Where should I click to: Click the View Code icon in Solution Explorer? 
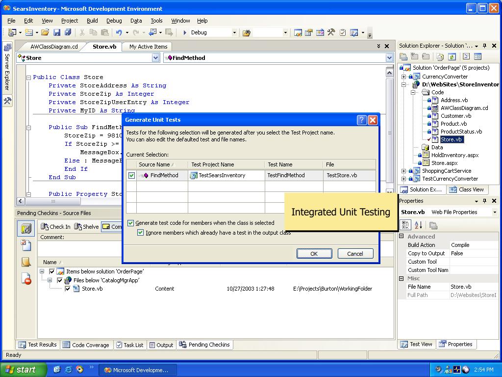(x=467, y=57)
